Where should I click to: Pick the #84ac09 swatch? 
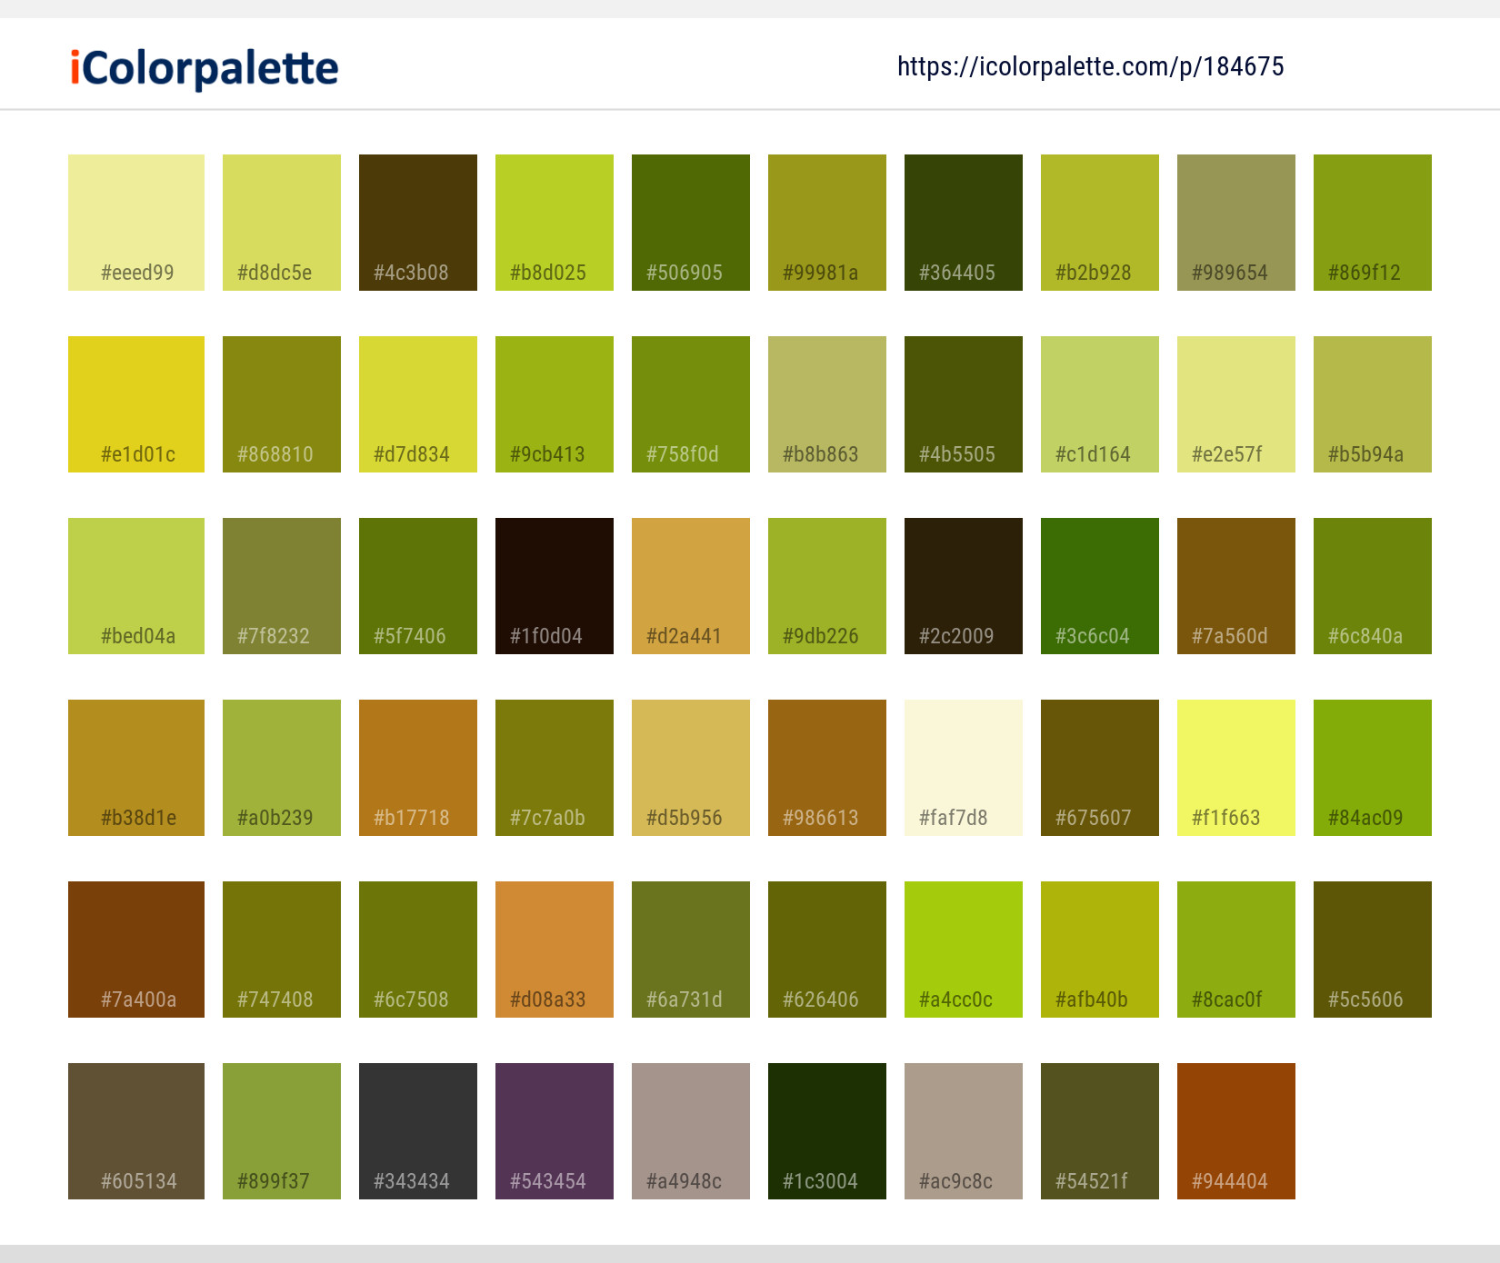point(1373,768)
